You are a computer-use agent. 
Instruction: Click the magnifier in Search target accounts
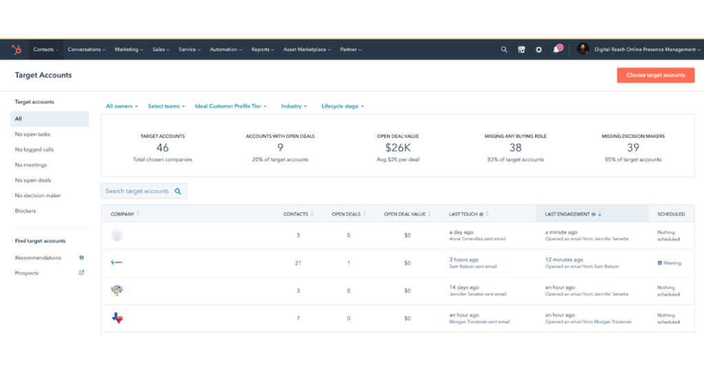coord(178,191)
